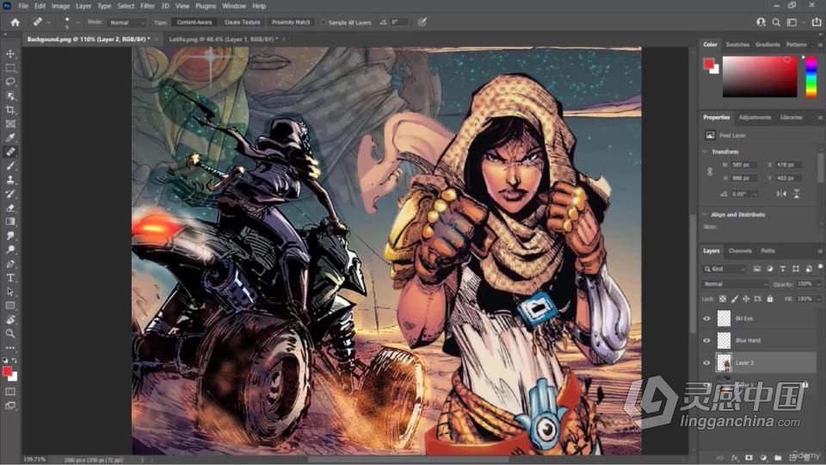The height and width of the screenshot is (465, 826).
Task: Hide the Blue Hand layer
Action: pos(707,341)
